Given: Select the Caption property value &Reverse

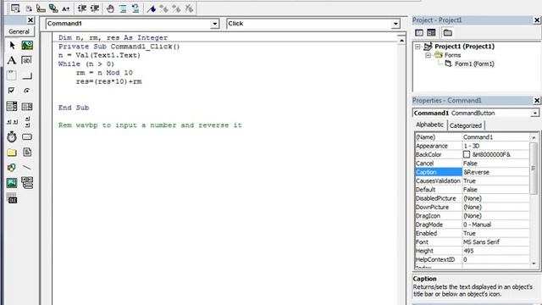Looking at the screenshot, I should pos(495,172).
